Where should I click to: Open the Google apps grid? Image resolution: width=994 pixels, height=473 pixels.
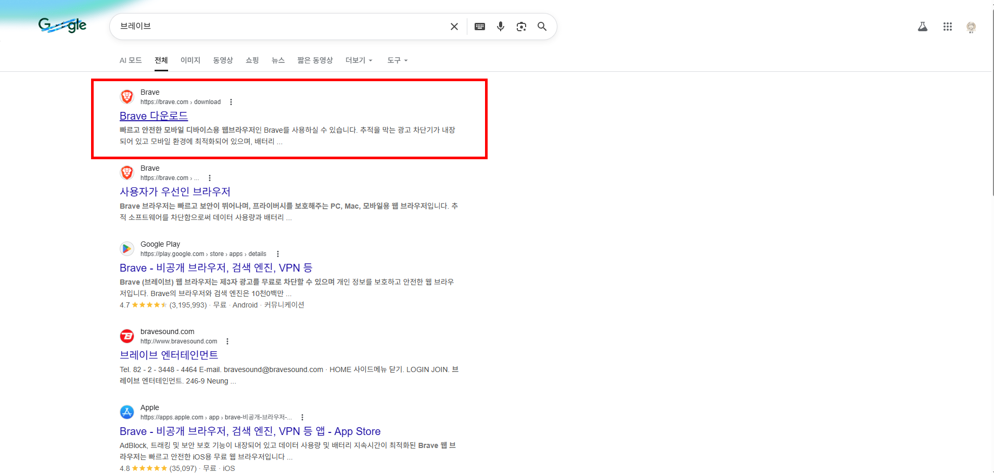[948, 27]
